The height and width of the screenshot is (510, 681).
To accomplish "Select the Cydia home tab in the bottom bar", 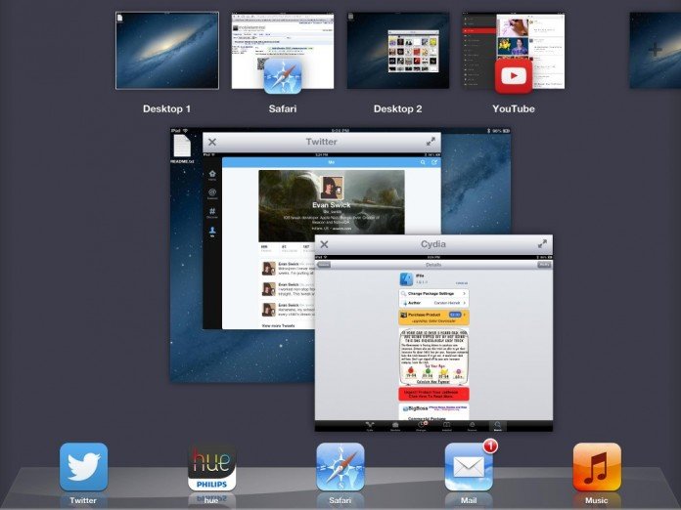I will [370, 426].
